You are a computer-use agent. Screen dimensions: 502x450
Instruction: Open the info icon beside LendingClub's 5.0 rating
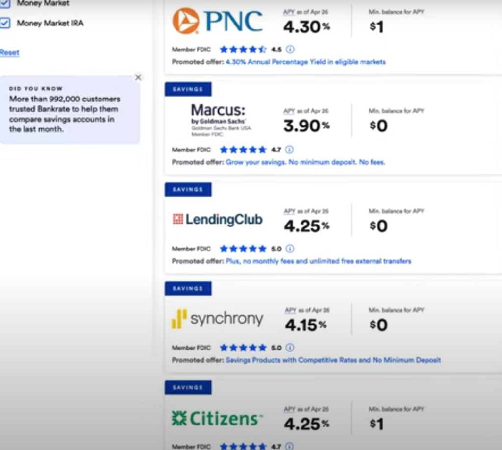290,249
